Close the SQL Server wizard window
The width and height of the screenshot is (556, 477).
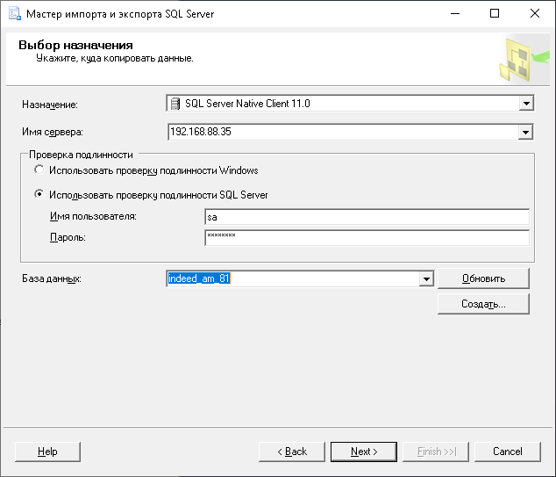tap(535, 14)
